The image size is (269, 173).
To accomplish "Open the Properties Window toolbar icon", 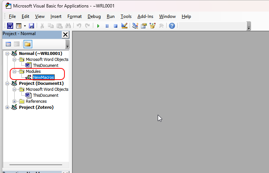I will tap(143, 26).
